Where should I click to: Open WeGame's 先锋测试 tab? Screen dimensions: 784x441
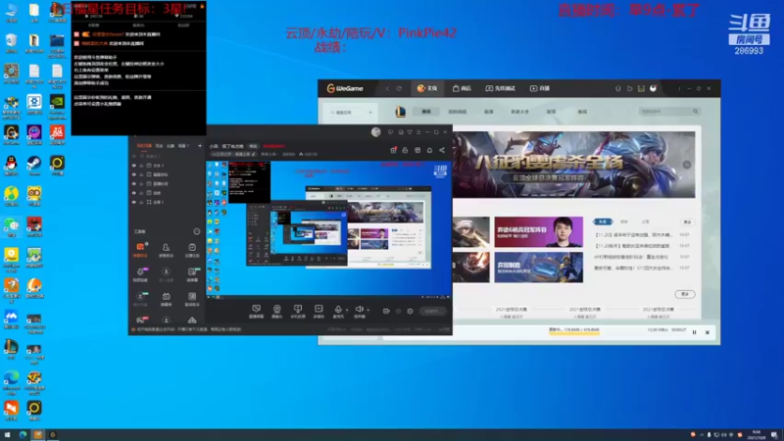tap(500, 88)
